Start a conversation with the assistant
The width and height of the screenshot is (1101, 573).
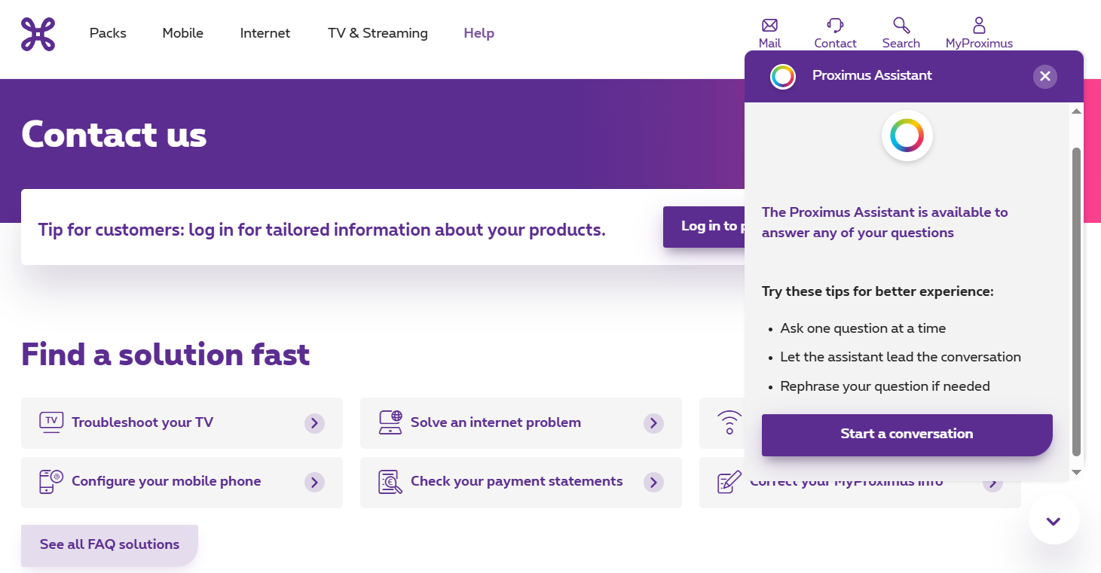click(x=907, y=434)
